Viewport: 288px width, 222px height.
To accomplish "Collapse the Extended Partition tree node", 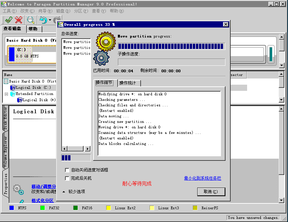I will point(6,94).
